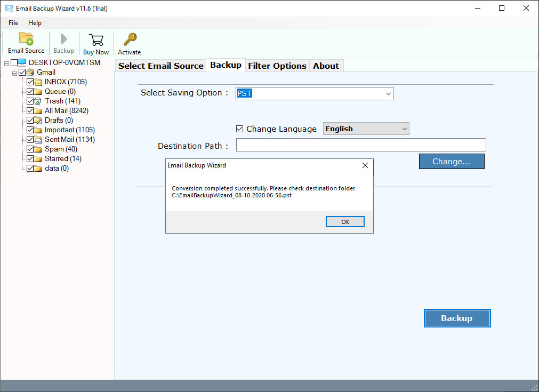Close the Email Backup Wizard dialog

click(x=365, y=165)
